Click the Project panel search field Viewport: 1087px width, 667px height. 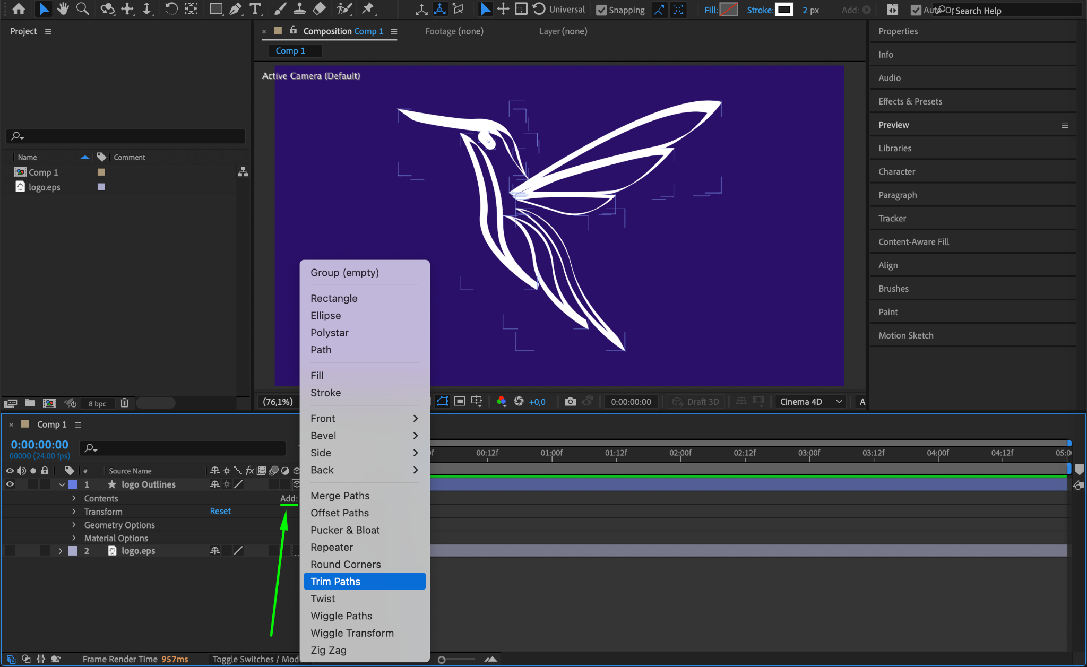click(126, 136)
